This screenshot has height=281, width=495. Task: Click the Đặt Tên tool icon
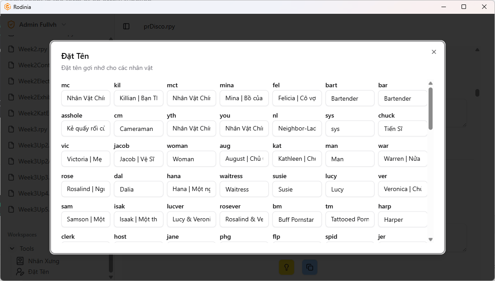coord(20,272)
